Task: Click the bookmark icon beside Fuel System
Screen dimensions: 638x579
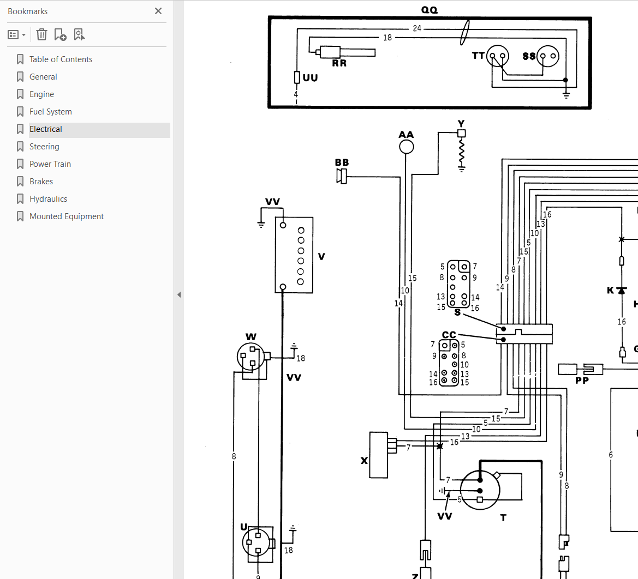Action: 20,112
